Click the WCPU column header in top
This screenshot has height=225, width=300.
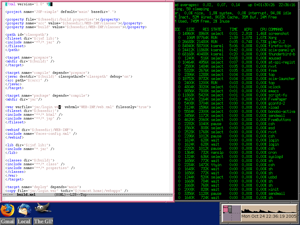click(x=248, y=30)
